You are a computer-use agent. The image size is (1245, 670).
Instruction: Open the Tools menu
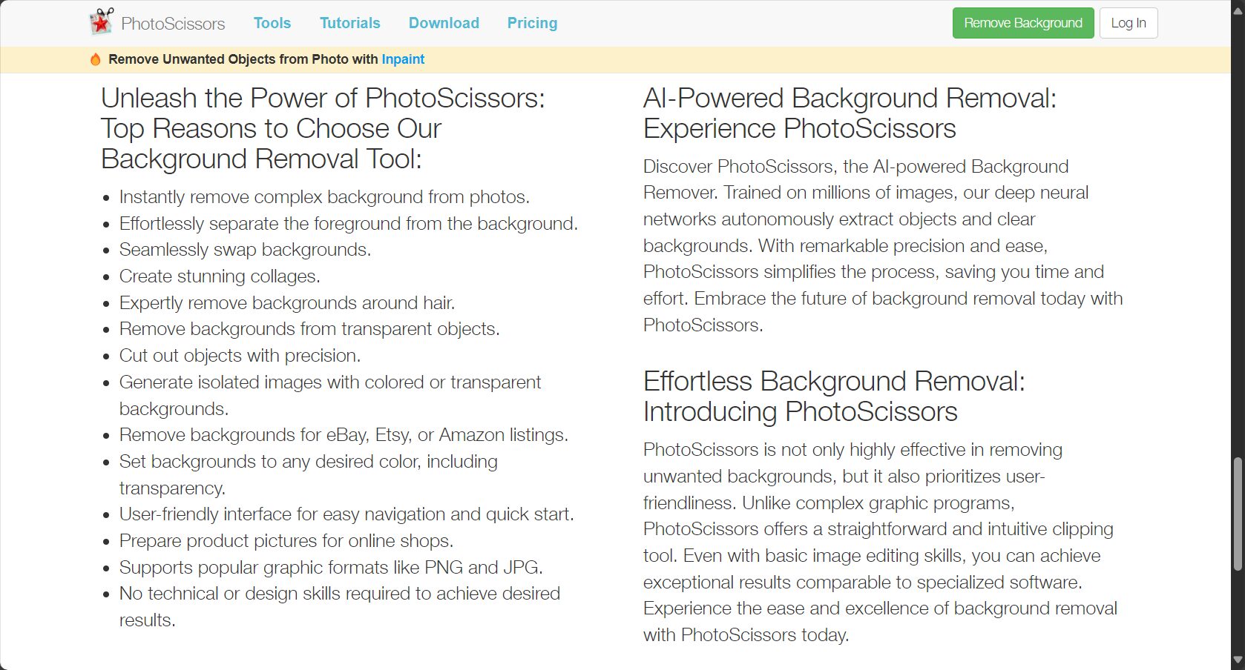[x=272, y=23]
